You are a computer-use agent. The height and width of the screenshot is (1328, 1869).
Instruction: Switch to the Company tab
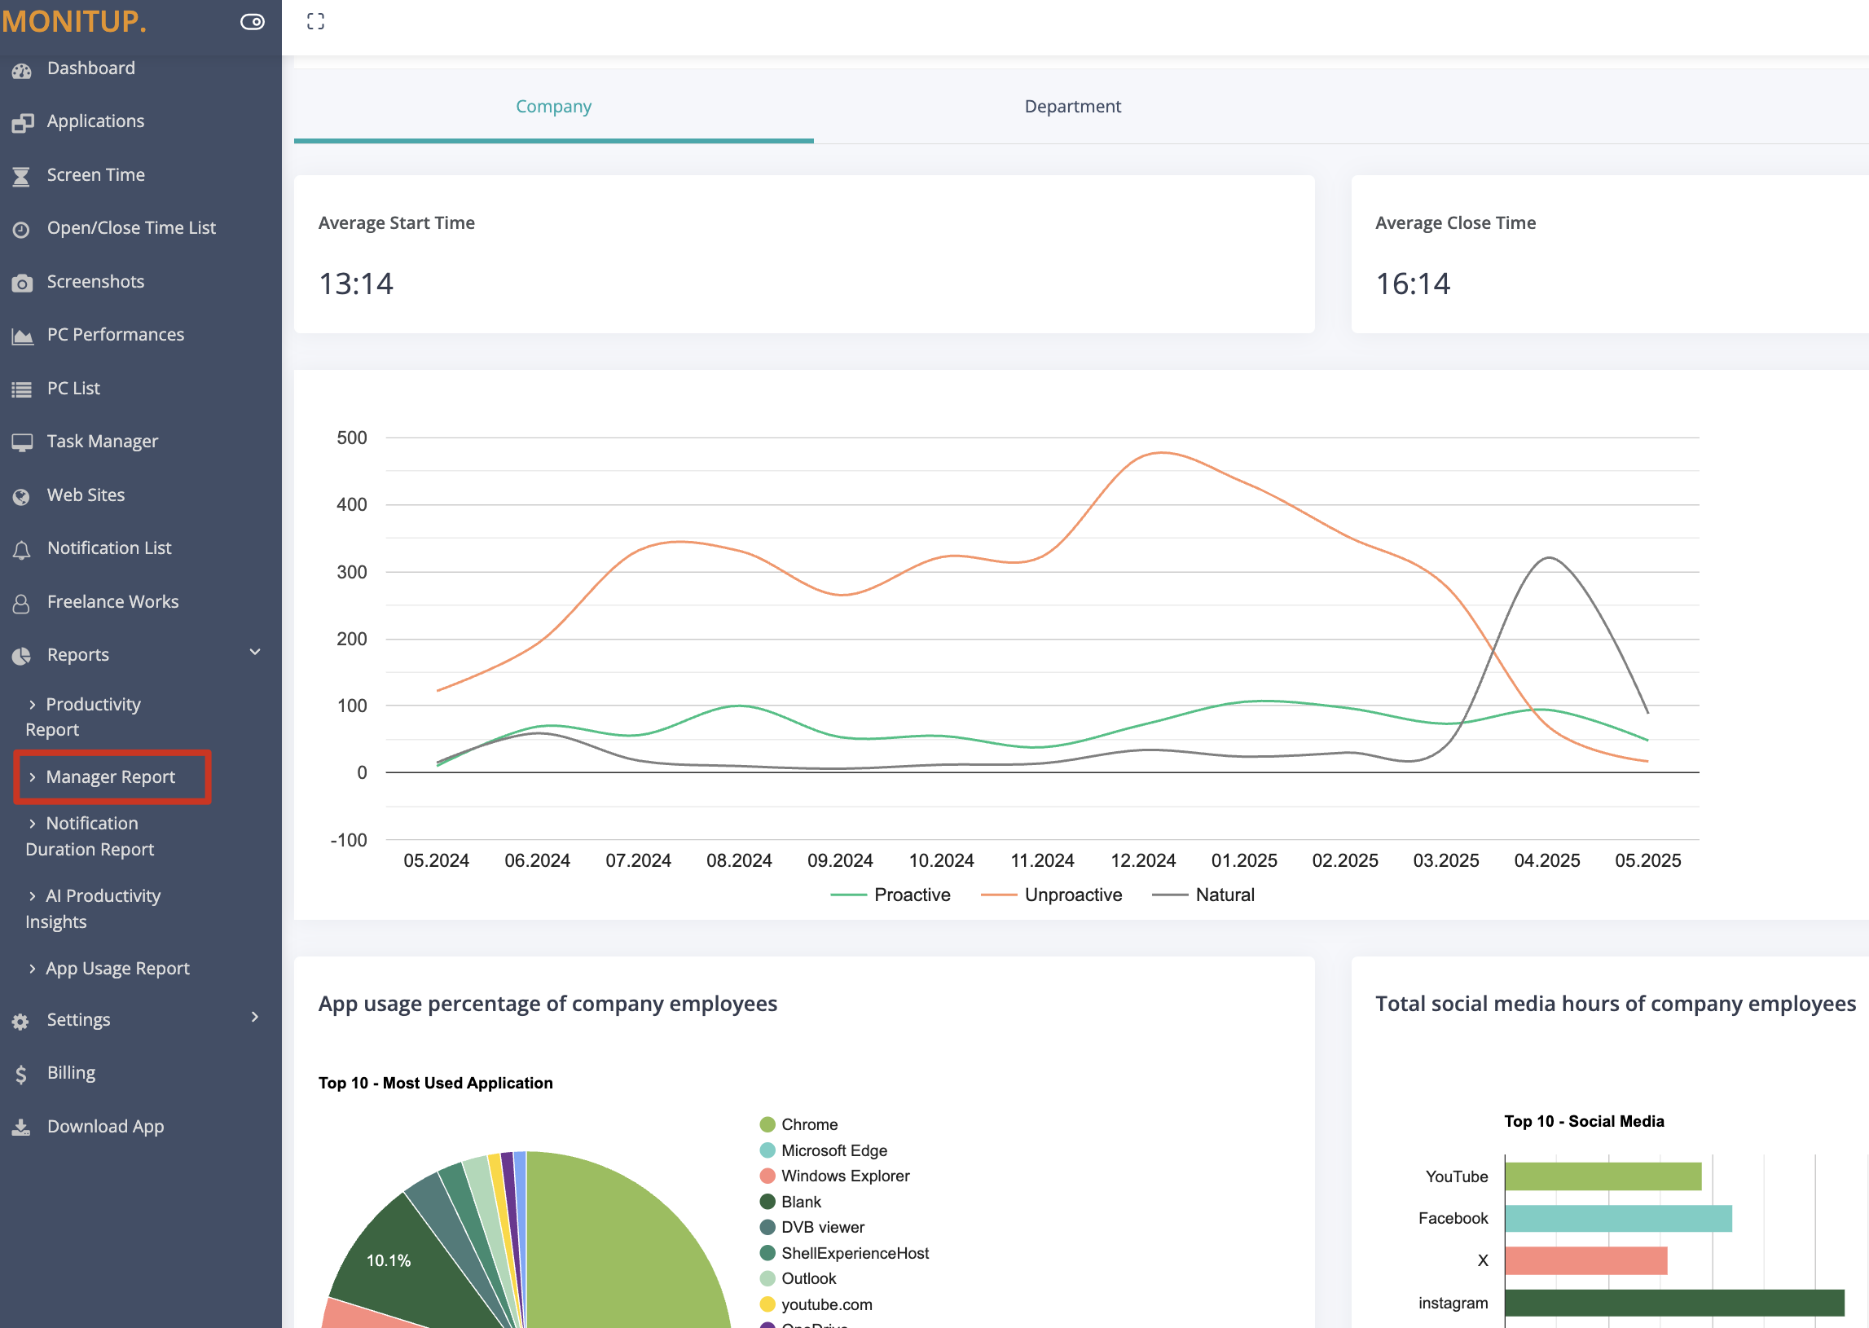click(x=553, y=106)
